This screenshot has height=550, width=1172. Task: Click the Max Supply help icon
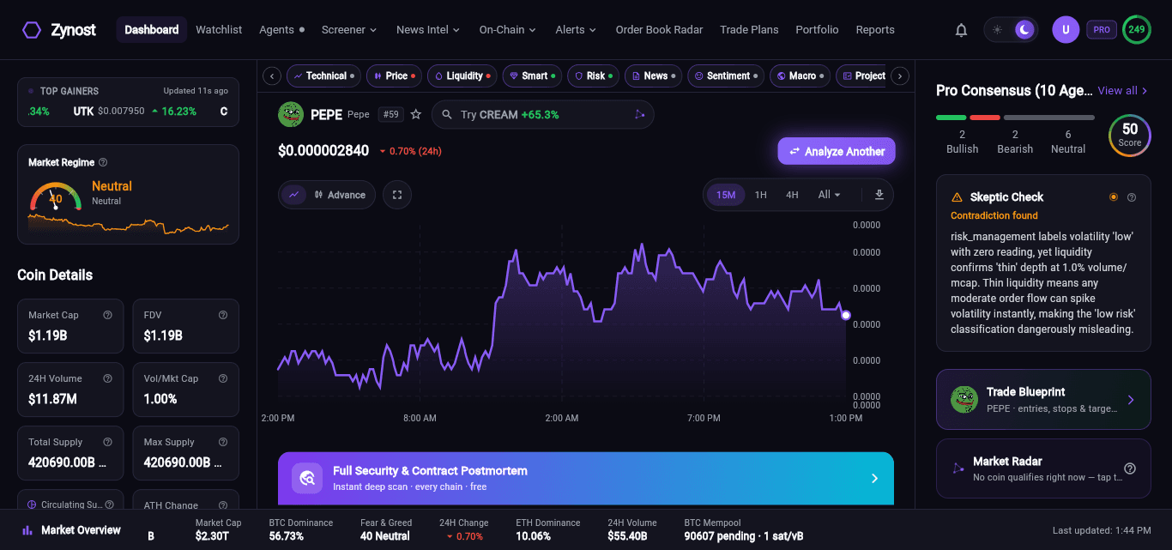[x=223, y=442]
